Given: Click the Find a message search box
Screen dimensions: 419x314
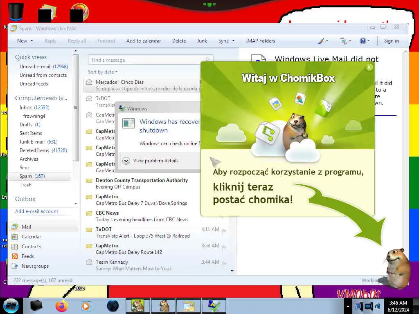Looking at the screenshot, I should [x=151, y=60].
